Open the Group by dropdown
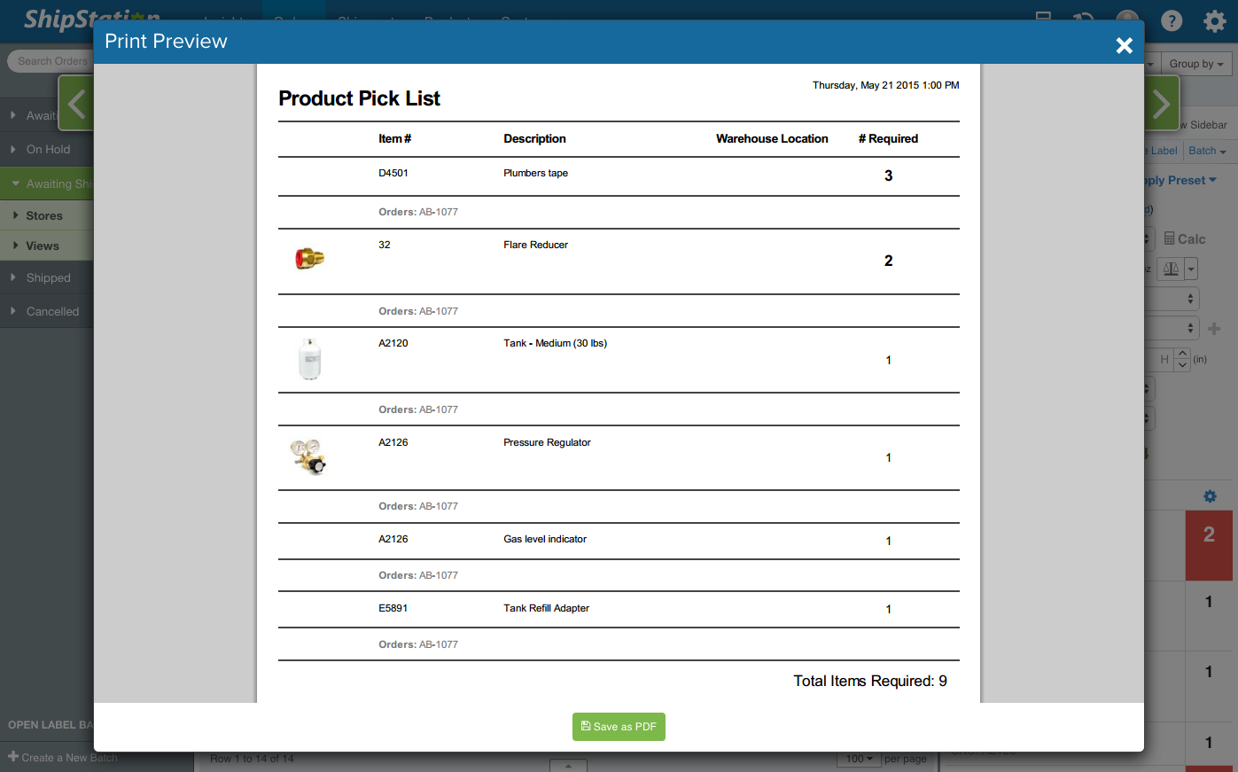This screenshot has height=772, width=1238. pyautogui.click(x=1195, y=64)
